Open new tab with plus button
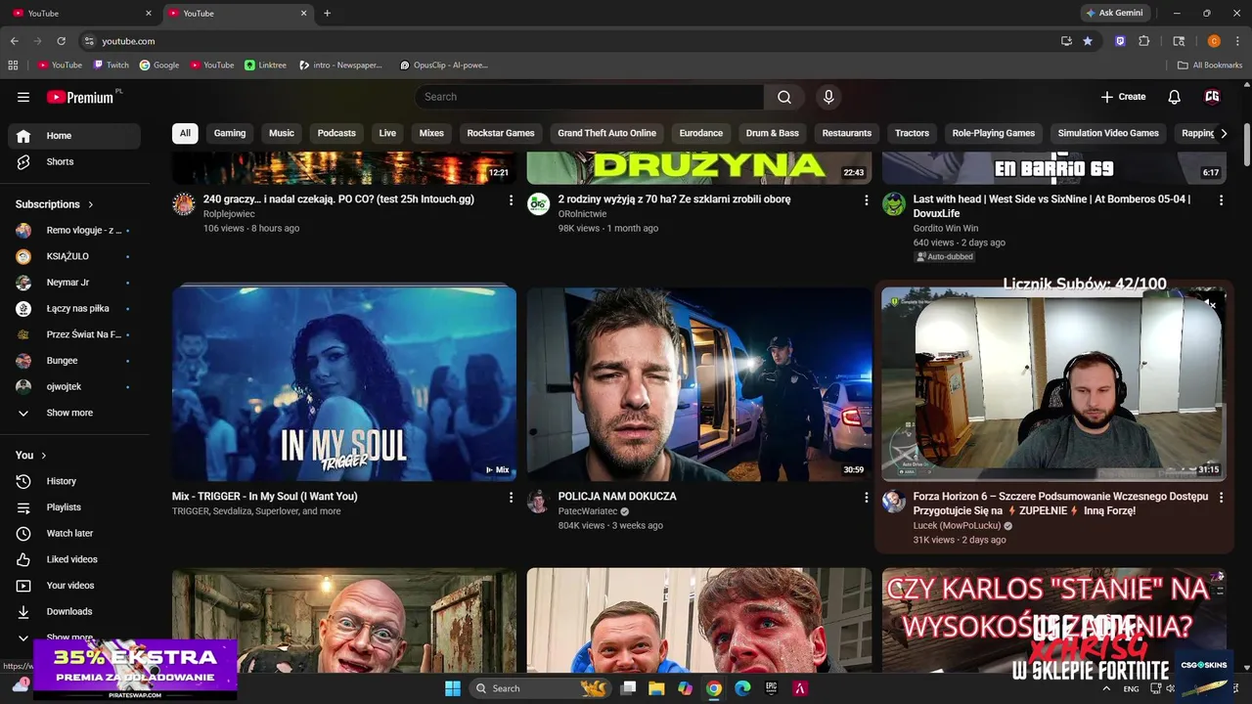Screen dimensions: 1252x704 tap(327, 13)
